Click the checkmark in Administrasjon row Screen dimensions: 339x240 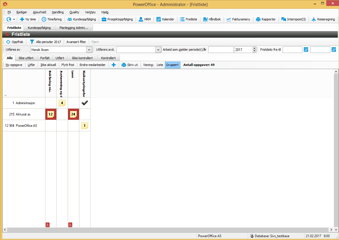pos(85,103)
